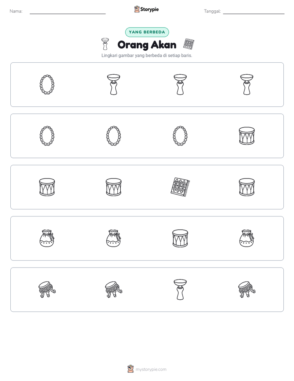Click the Orang Akan heading
Image resolution: width=294 pixels, height=381 pixels.
point(147,45)
